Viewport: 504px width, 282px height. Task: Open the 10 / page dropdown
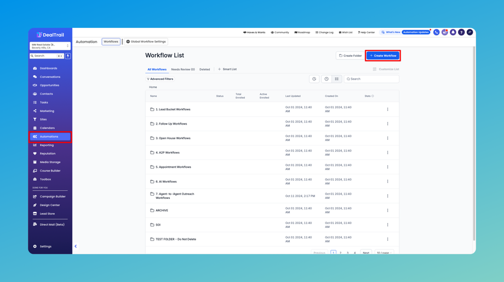tap(383, 252)
